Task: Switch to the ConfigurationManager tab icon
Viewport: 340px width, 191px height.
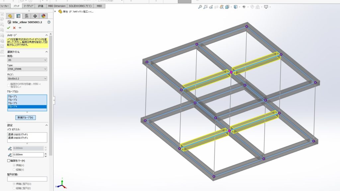Action: click(27, 16)
